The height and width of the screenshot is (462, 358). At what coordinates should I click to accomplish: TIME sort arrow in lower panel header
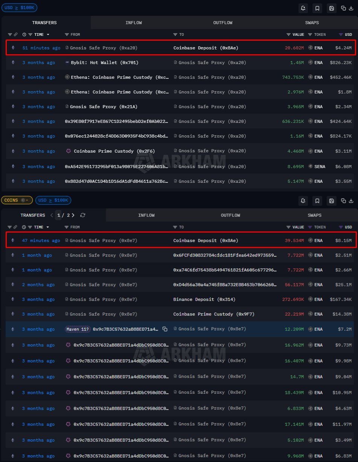point(48,227)
